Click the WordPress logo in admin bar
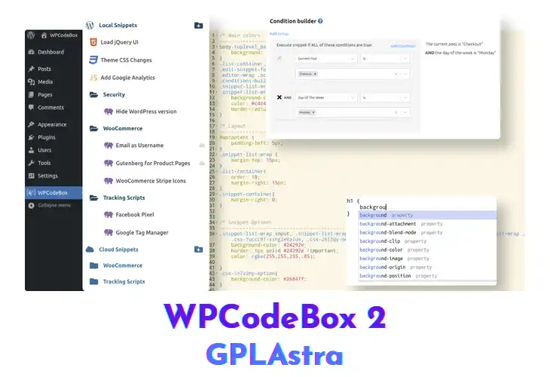The width and height of the screenshot is (550, 377). click(x=31, y=35)
